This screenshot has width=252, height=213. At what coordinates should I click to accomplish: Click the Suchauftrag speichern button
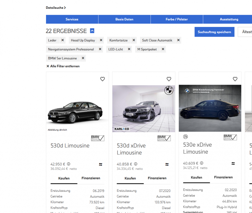pyautogui.click(x=214, y=32)
